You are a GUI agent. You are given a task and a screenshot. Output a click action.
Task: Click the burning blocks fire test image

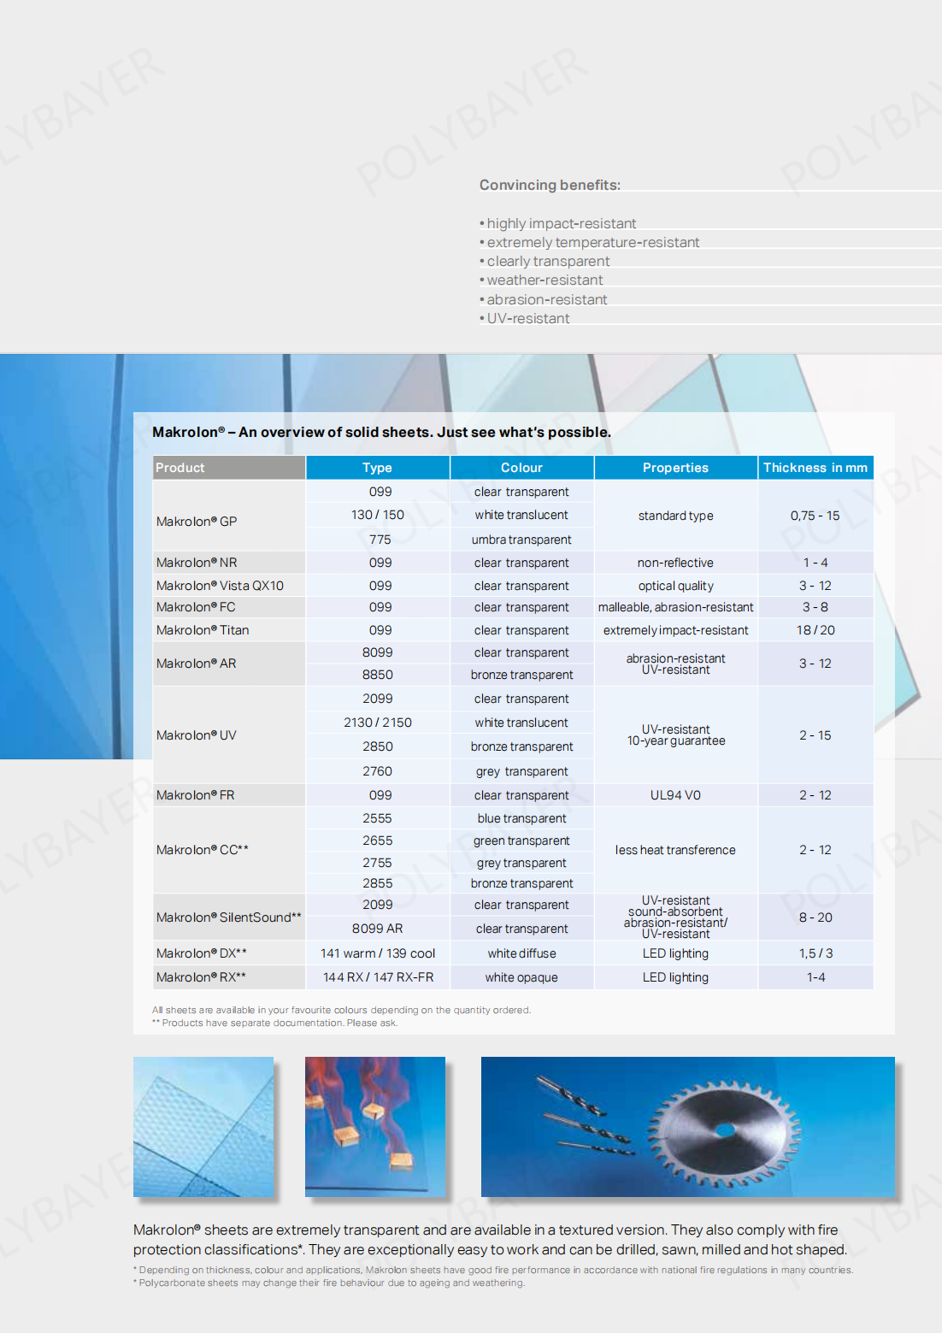click(375, 1126)
